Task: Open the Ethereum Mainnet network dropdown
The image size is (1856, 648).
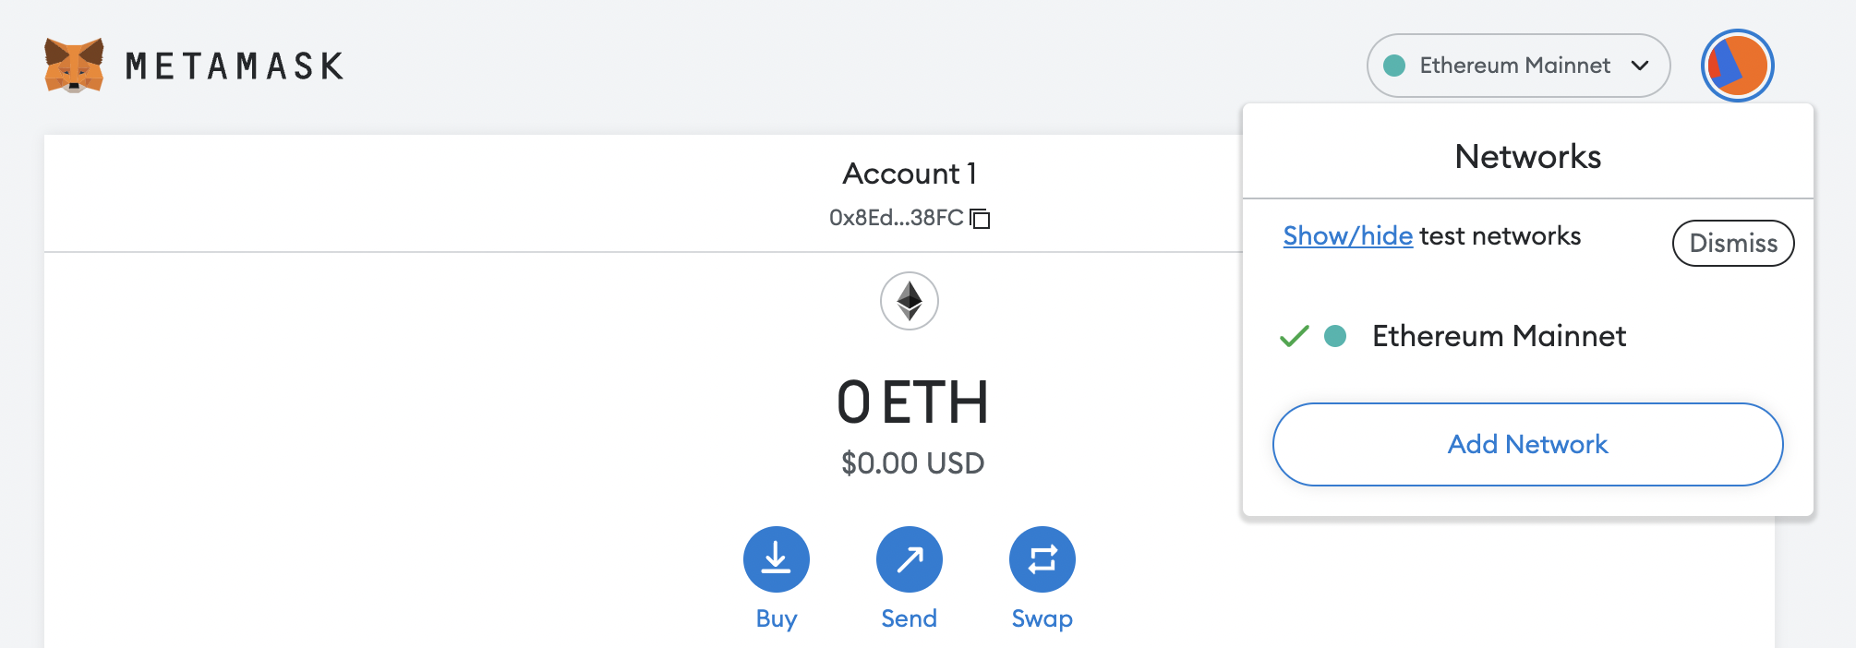Action: coord(1517,66)
